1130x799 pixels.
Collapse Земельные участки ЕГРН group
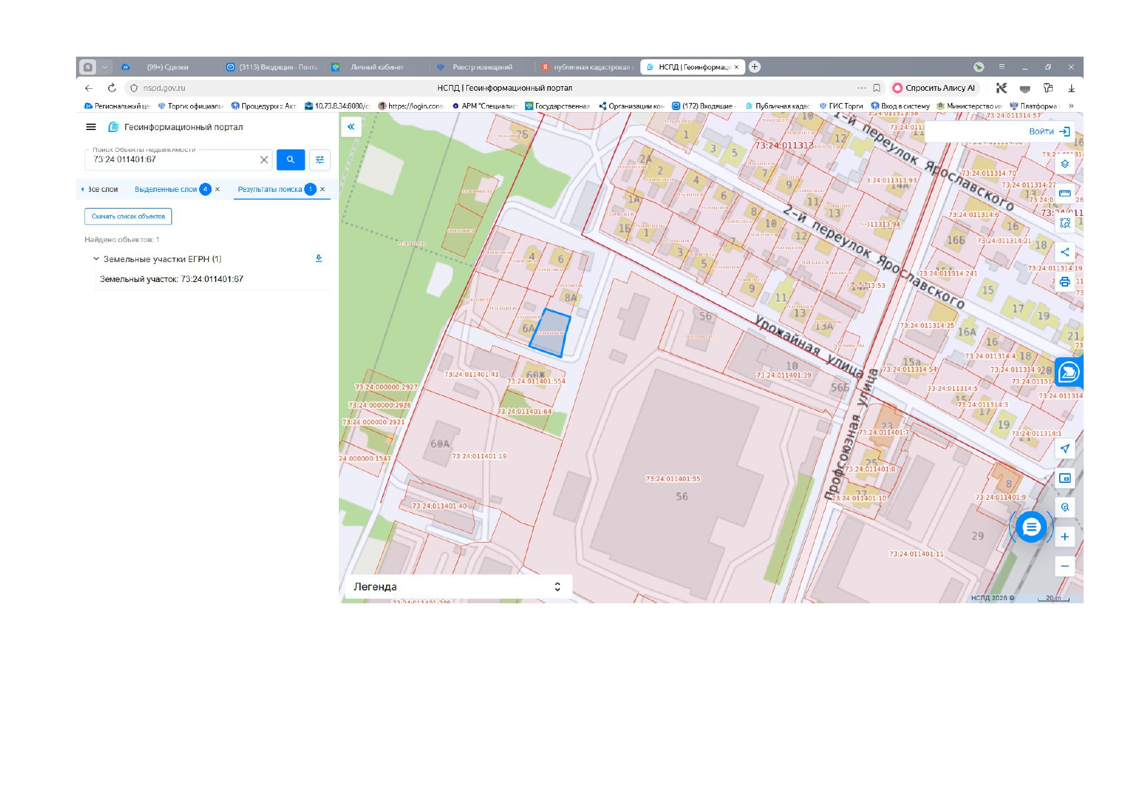pos(96,259)
